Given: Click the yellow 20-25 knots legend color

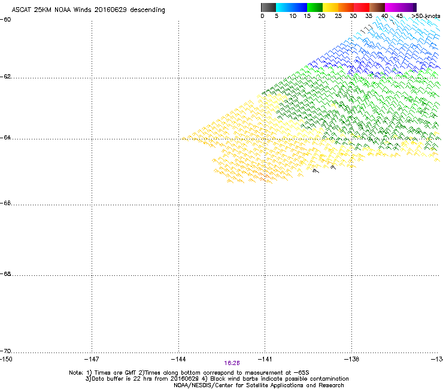Looking at the screenshot, I should pos(330,7).
